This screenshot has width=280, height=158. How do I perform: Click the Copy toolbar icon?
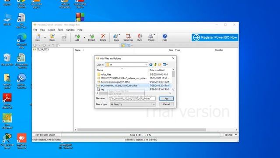click(x=116, y=37)
